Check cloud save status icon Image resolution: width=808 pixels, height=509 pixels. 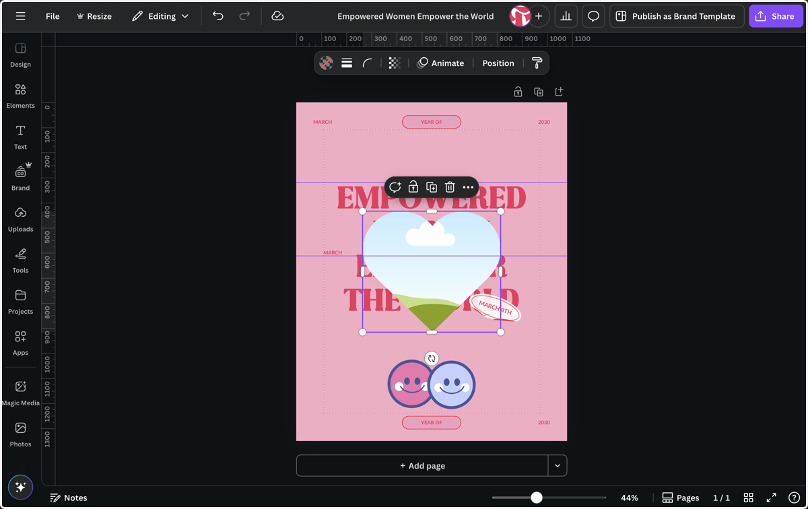tap(277, 16)
